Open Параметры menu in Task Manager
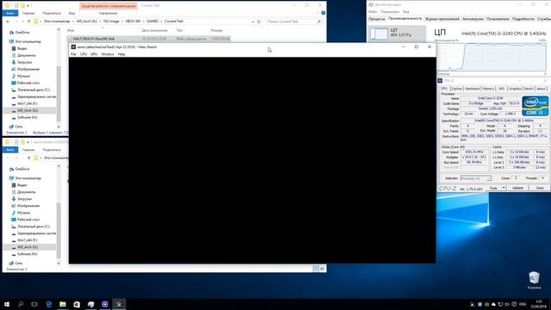Screen dimensions: 551x310 point(390,12)
